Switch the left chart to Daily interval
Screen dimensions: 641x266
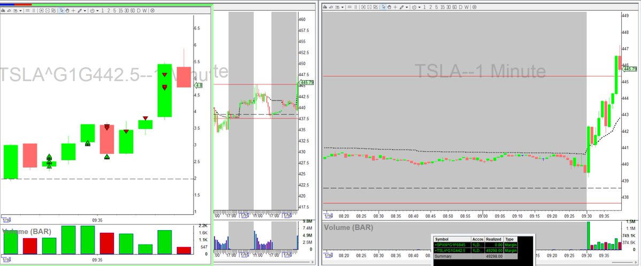(x=138, y=11)
